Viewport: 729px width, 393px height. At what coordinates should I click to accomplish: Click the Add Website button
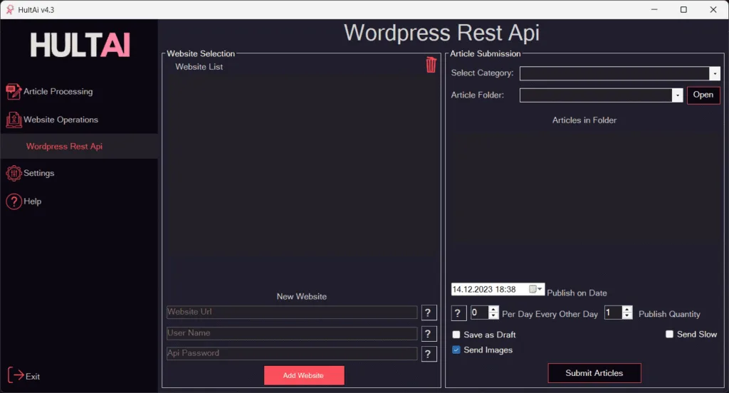point(304,375)
